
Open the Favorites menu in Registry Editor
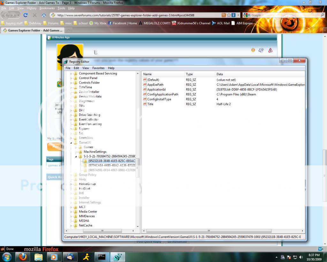tap(98, 68)
